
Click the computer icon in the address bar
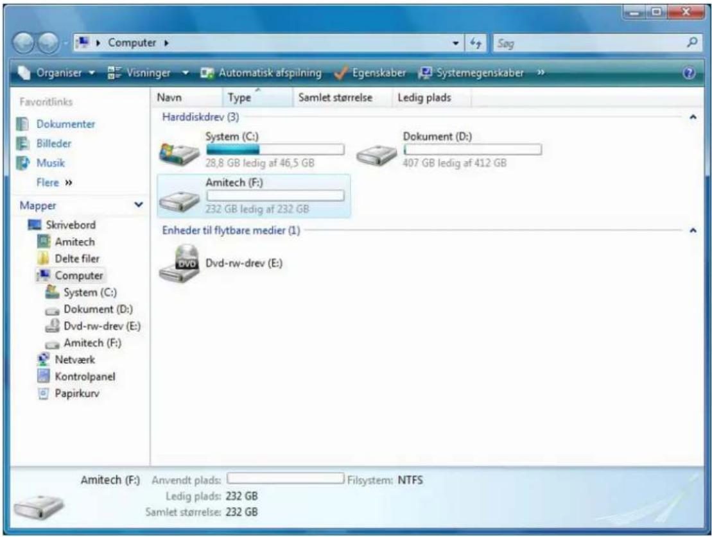pyautogui.click(x=83, y=43)
